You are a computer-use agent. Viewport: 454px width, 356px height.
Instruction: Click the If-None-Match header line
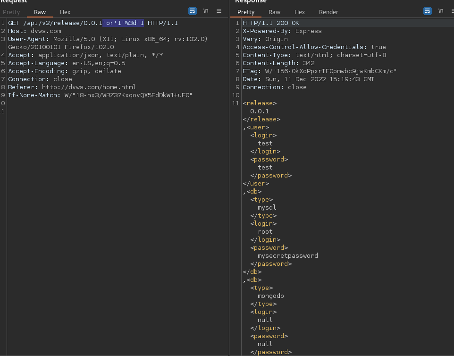point(100,95)
